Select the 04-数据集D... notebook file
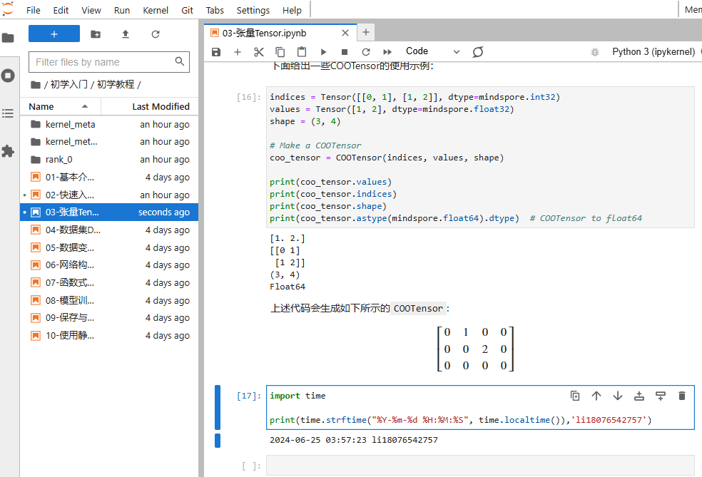The height and width of the screenshot is (477, 702). (x=109, y=230)
